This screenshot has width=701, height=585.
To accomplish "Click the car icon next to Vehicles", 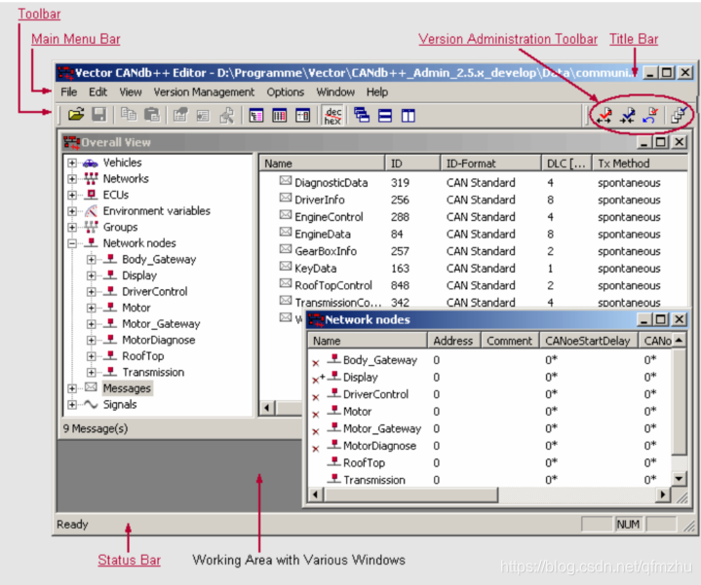I will [91, 163].
